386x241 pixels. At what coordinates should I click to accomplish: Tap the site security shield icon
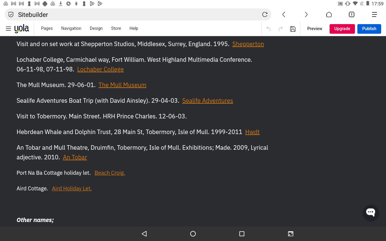point(11,14)
